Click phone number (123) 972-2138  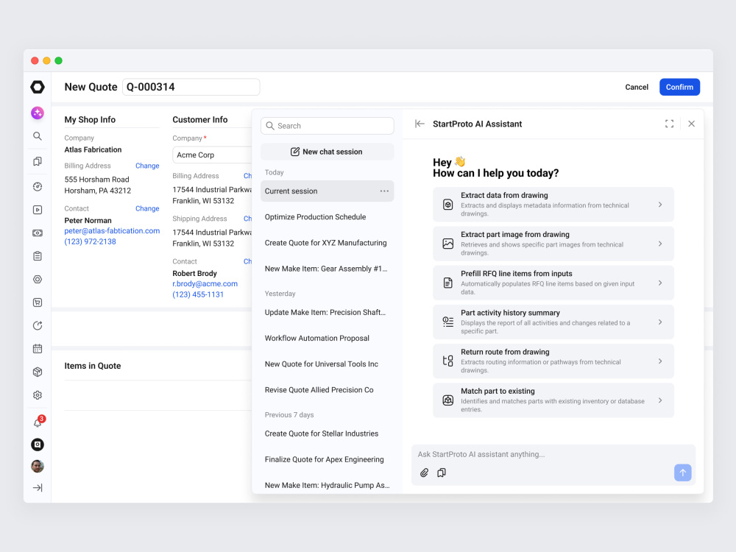90,241
